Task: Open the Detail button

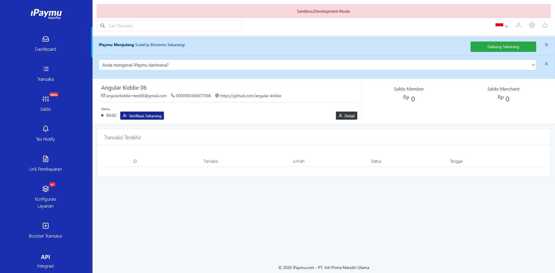Action: pyautogui.click(x=347, y=116)
